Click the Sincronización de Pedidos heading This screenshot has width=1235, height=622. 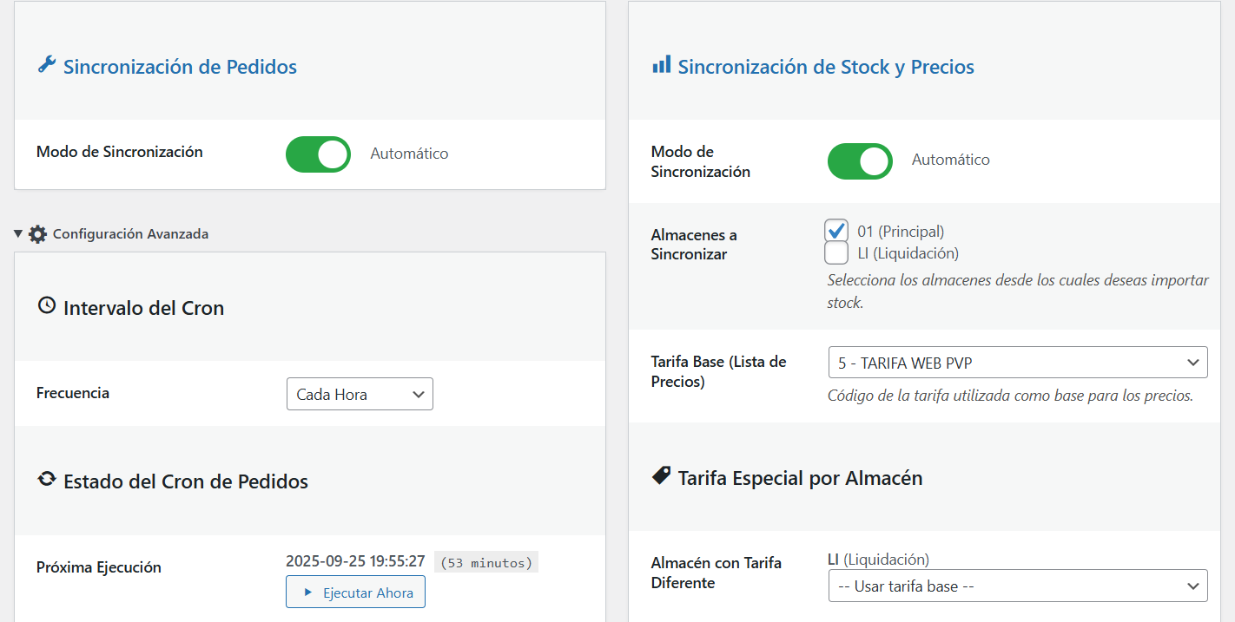coord(180,67)
